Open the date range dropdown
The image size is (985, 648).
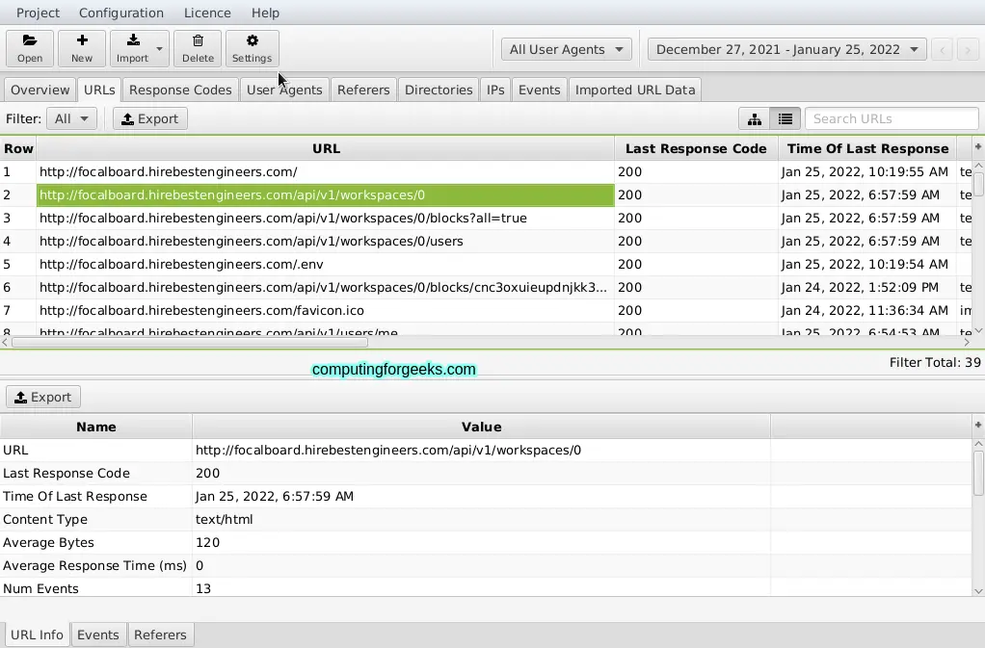[787, 49]
